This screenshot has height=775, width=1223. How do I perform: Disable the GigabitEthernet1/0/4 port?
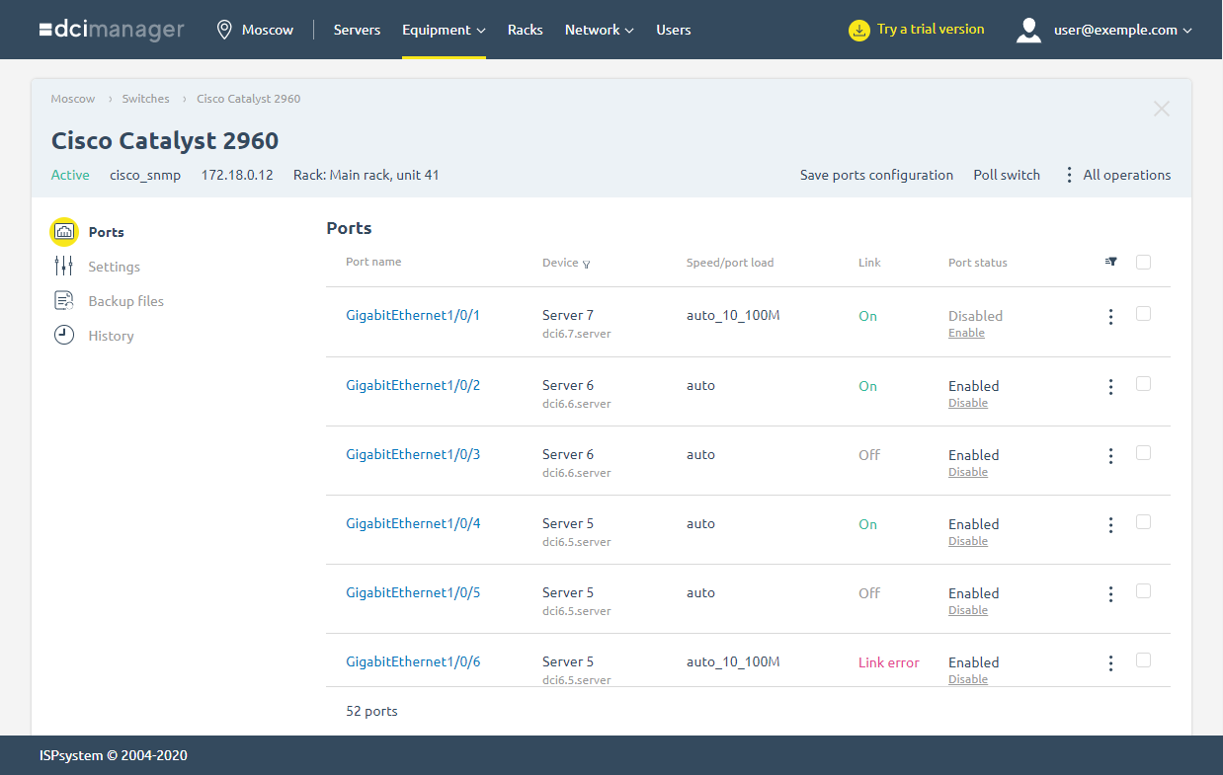[968, 541]
